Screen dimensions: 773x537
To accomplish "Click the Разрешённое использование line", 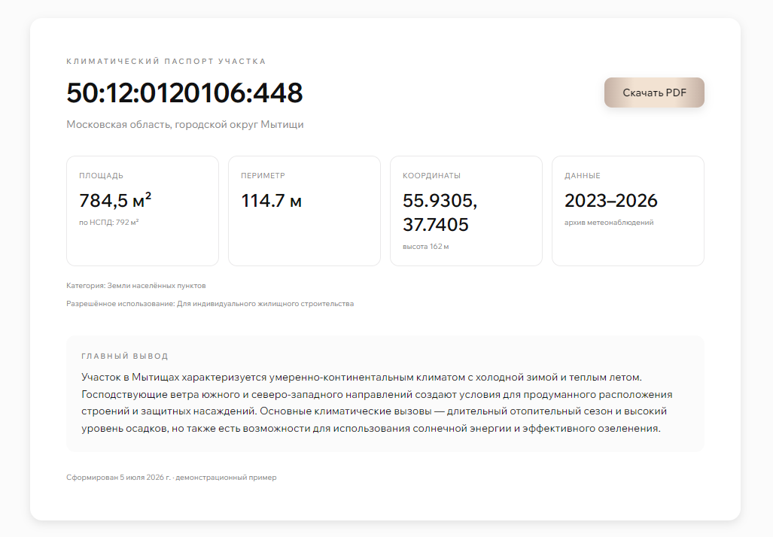I will [210, 304].
